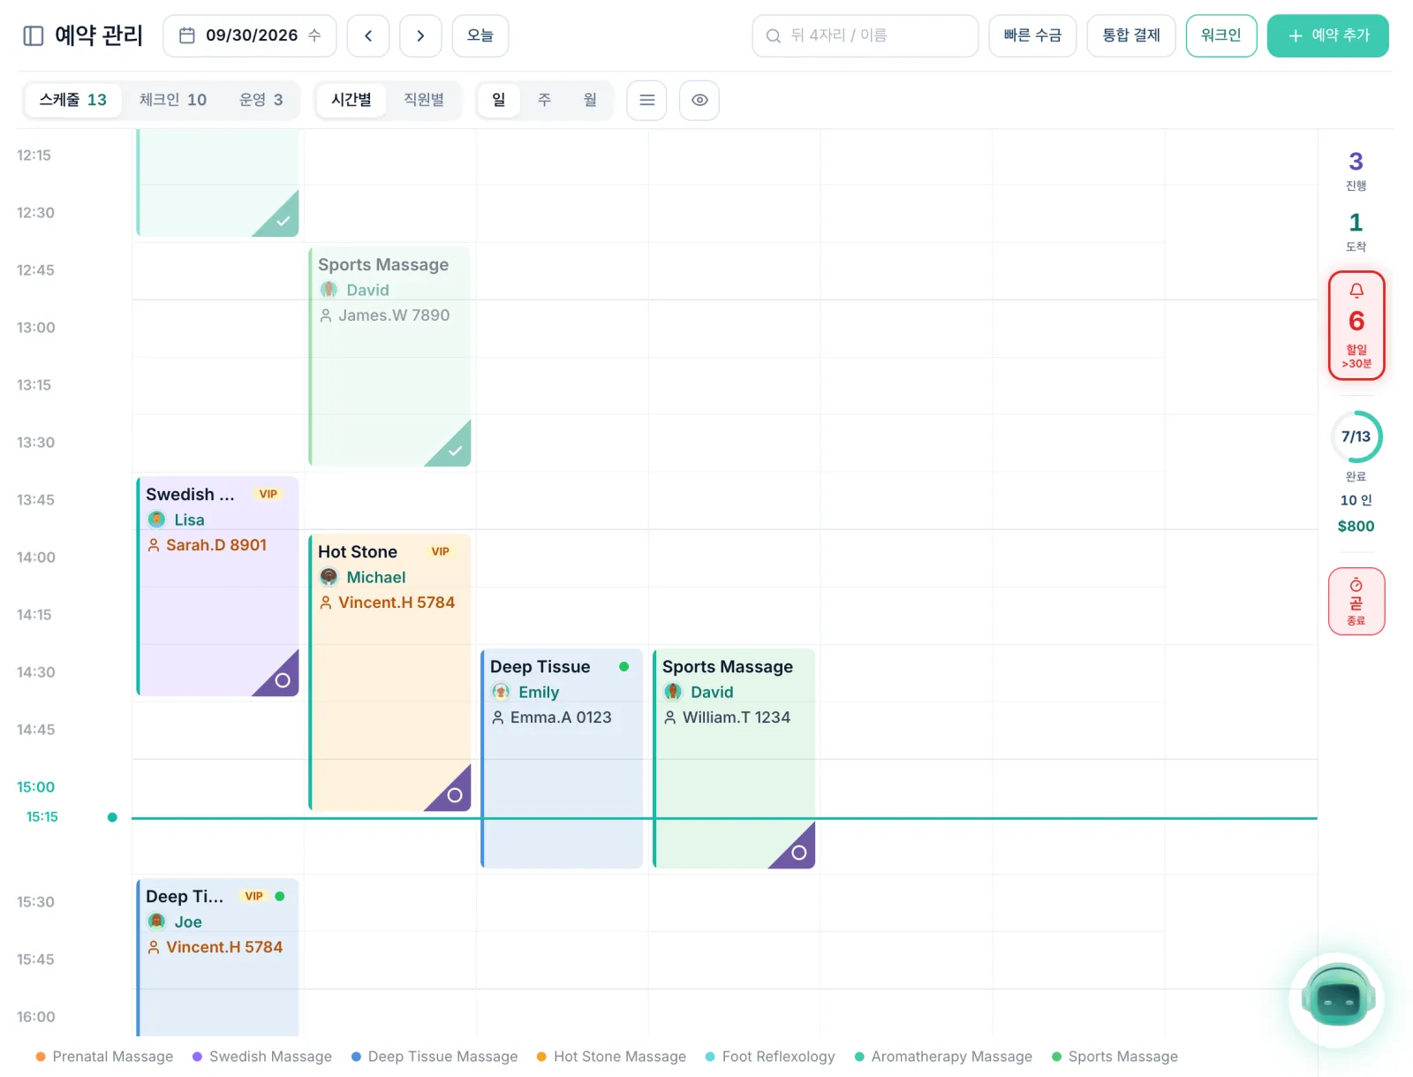Click Joe's avatar icon

(156, 922)
